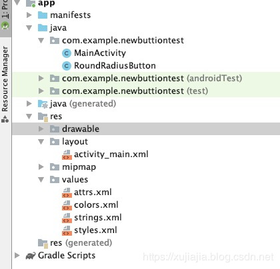Collapse the layout folder arrow
This screenshot has width=280, height=269.
(41, 142)
